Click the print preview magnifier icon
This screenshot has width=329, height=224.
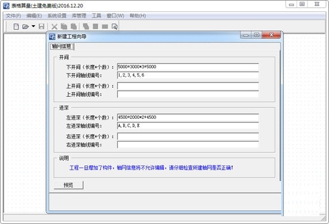[115, 27]
